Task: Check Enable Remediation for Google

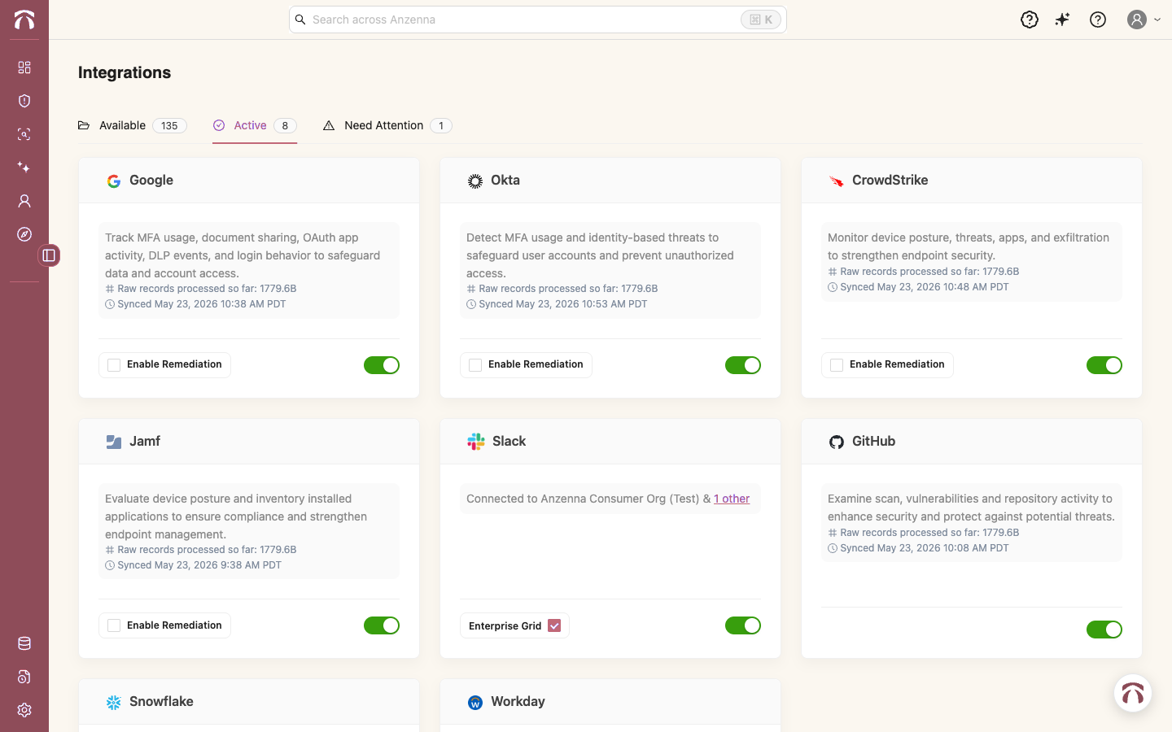Action: coord(114,365)
